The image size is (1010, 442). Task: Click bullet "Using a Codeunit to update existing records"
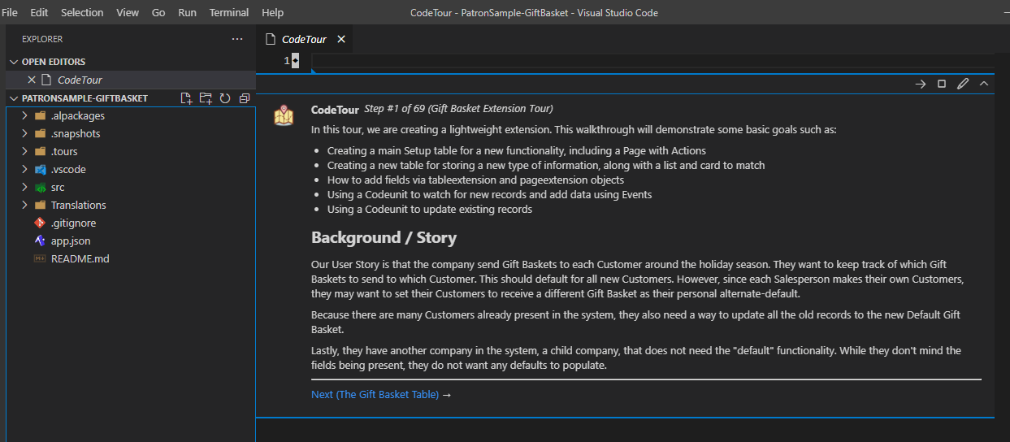click(x=430, y=209)
